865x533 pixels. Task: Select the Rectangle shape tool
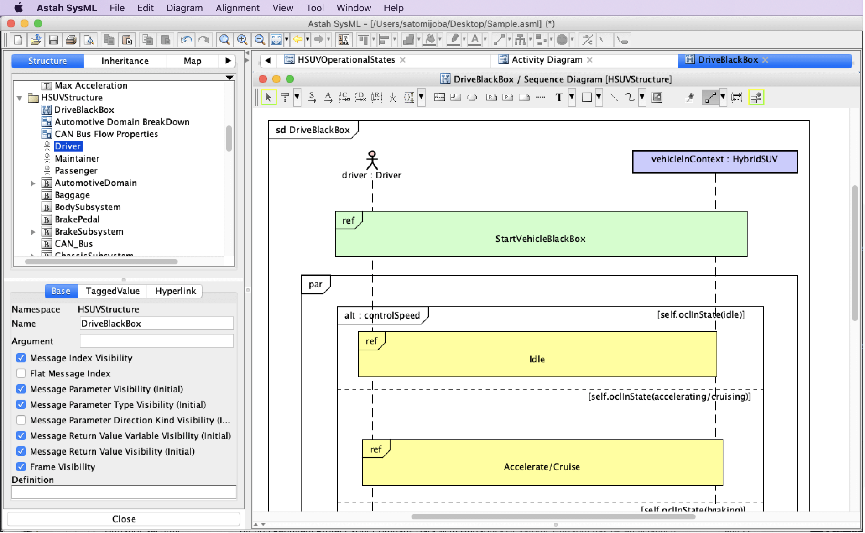pos(587,97)
